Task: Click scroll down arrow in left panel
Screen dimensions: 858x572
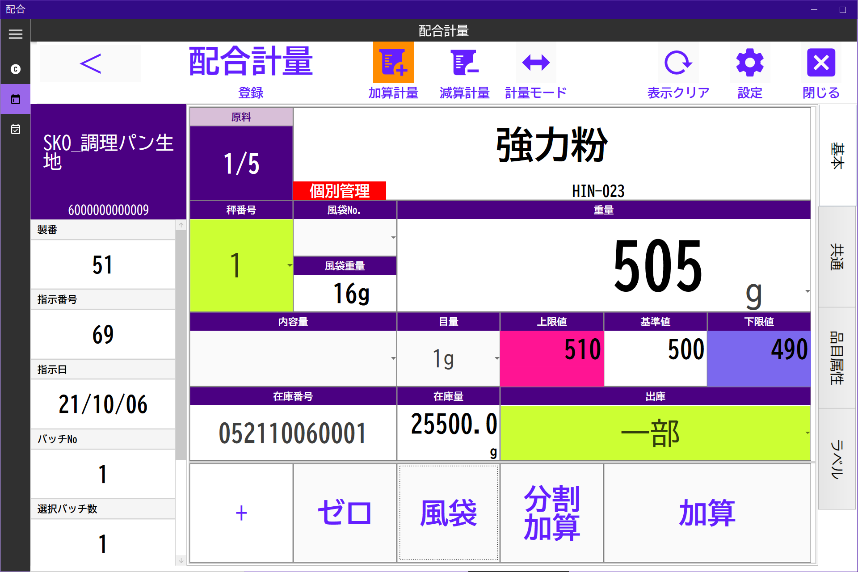Action: click(x=181, y=560)
